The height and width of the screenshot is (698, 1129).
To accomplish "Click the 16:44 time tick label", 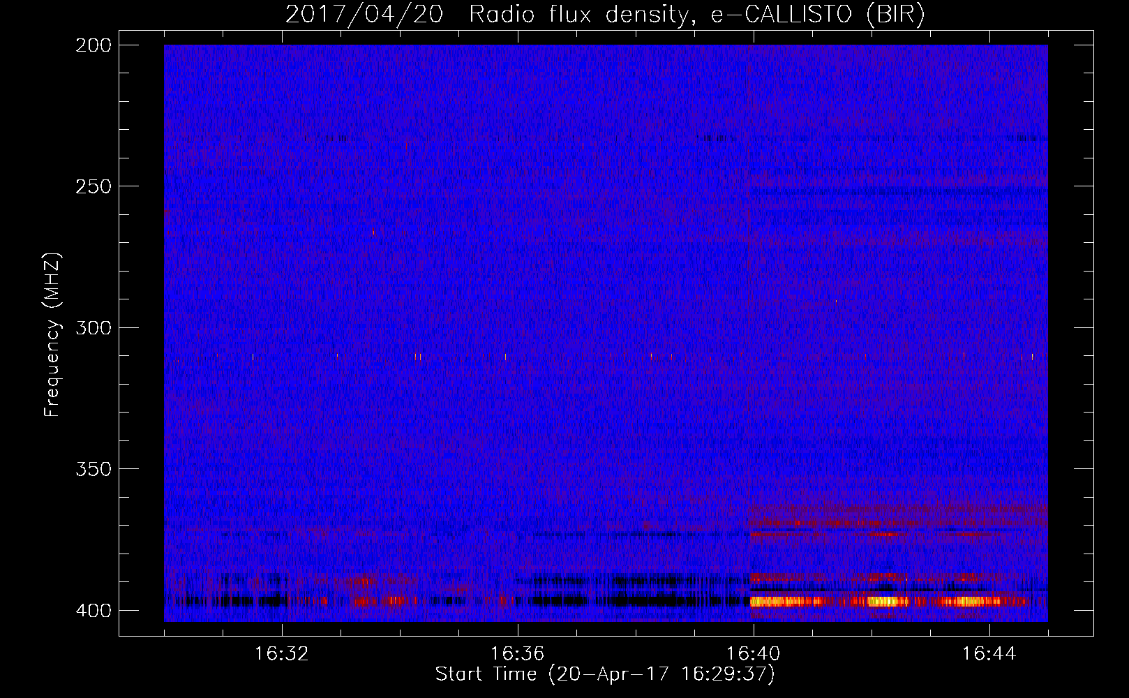I will (x=989, y=654).
